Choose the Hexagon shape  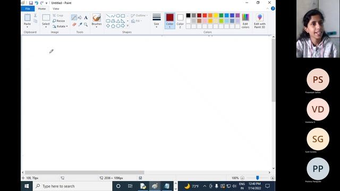click(x=118, y=26)
